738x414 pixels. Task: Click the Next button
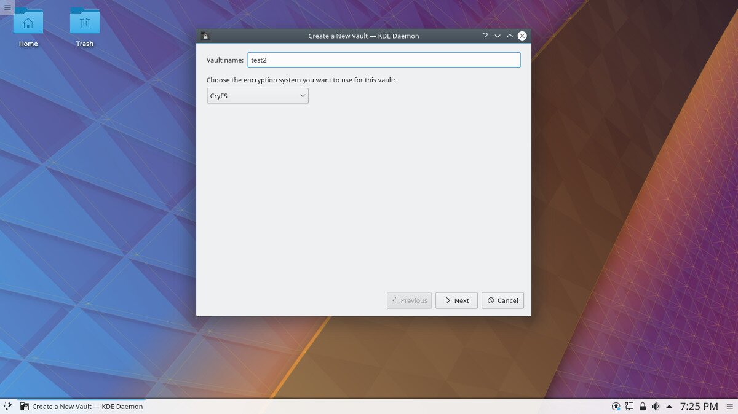[456, 300]
